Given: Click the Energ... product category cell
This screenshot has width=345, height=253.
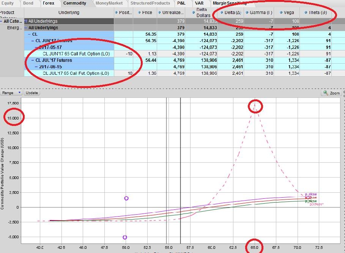Looking at the screenshot, I should click(x=14, y=28).
